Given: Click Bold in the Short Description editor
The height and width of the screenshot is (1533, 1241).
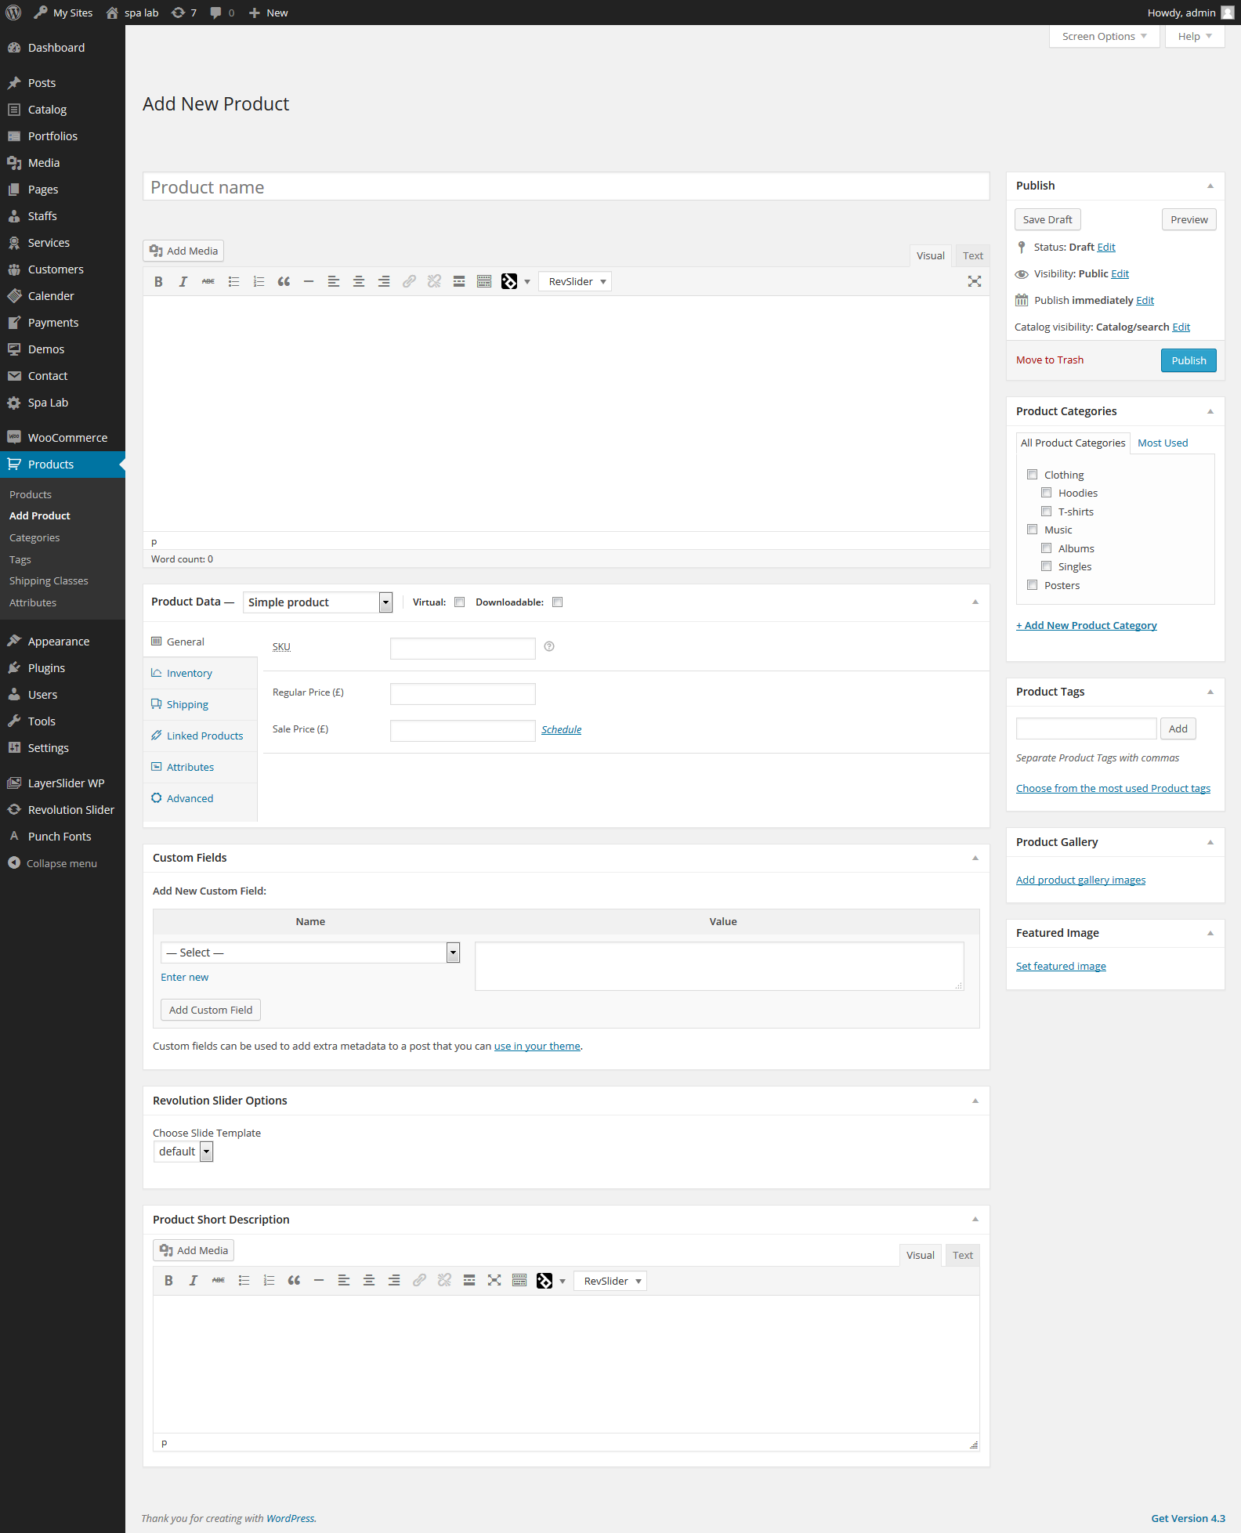Looking at the screenshot, I should coord(168,1281).
